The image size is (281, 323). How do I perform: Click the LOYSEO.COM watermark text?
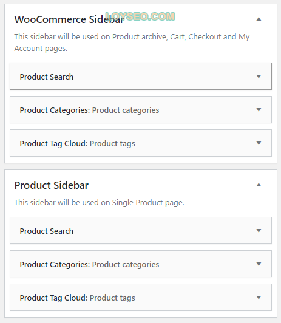[x=140, y=16]
